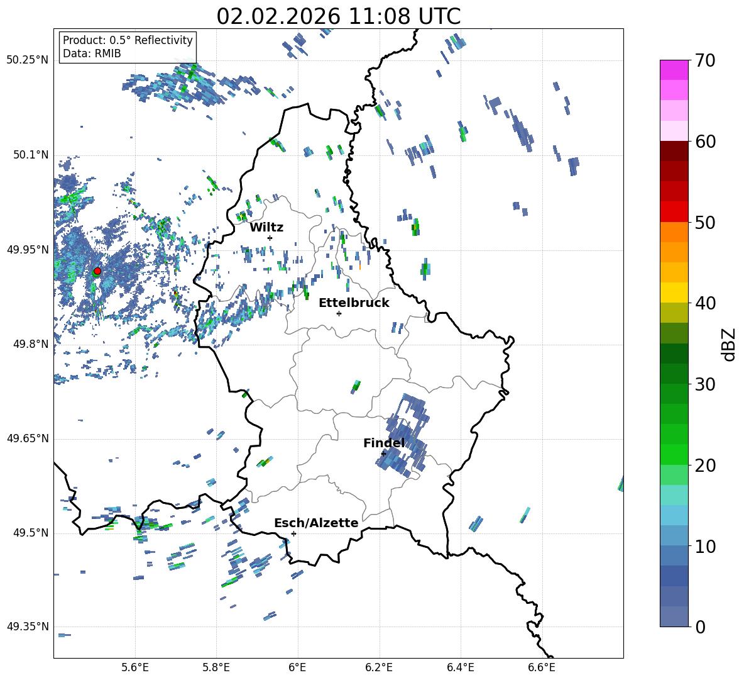The height and width of the screenshot is (680, 744).
Task: Click the 10 value on colorbar
Action: 705,546
